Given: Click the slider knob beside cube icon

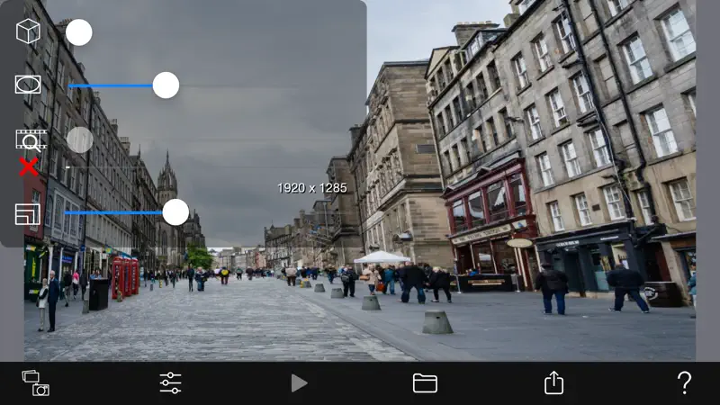Looking at the screenshot, I should pyautogui.click(x=79, y=32).
